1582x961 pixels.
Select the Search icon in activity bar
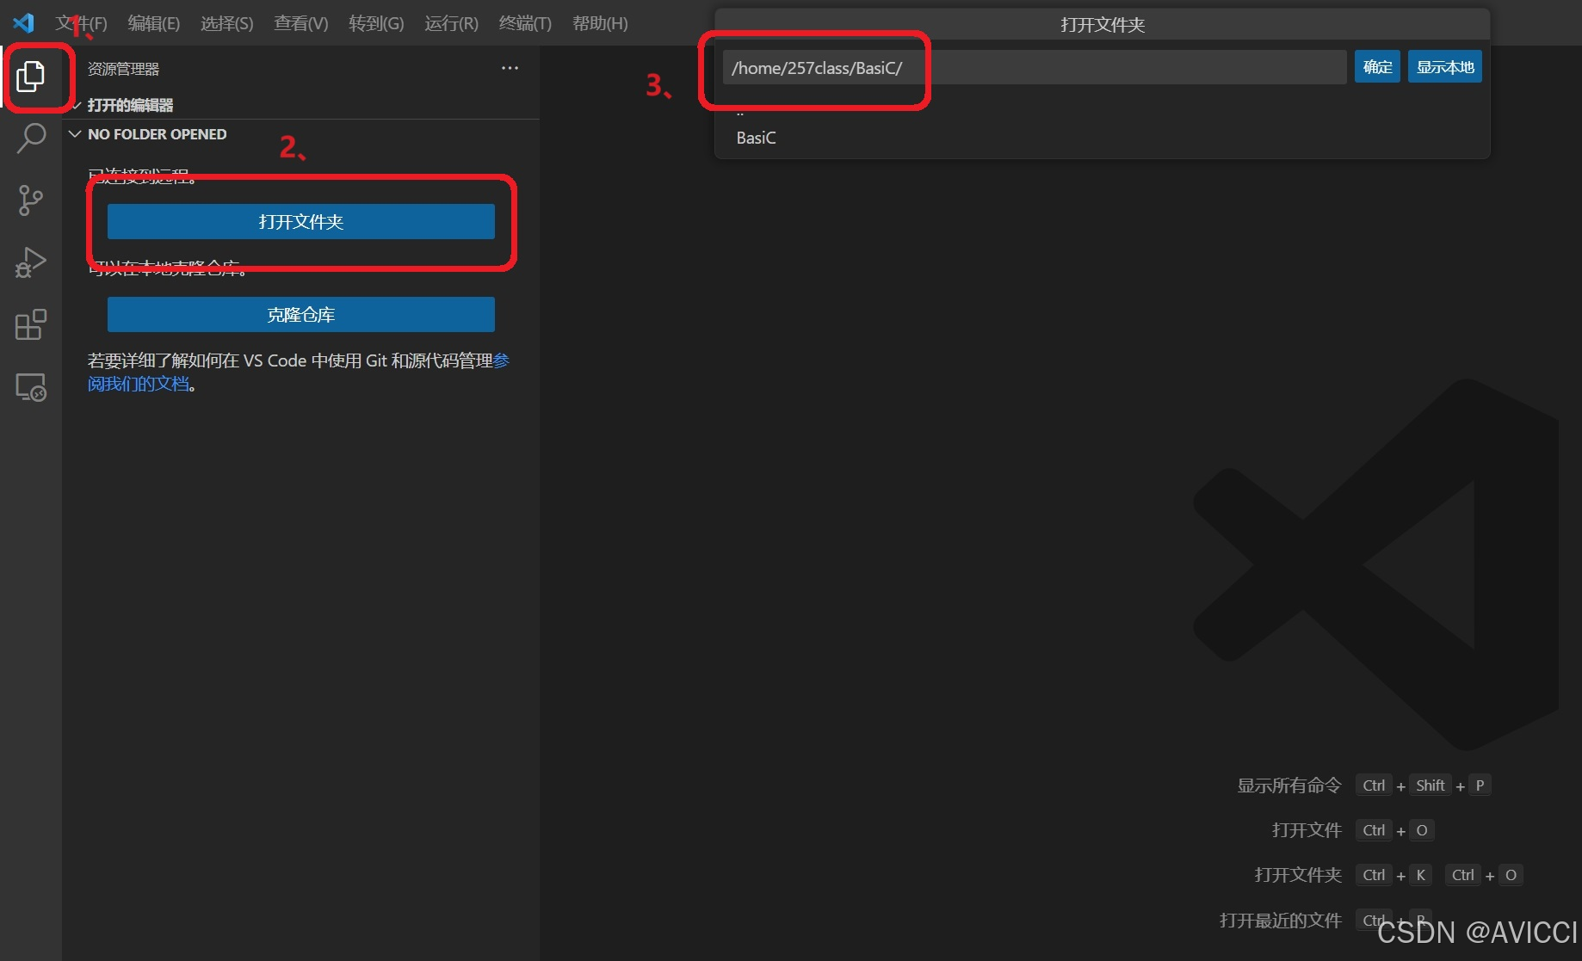coord(32,138)
